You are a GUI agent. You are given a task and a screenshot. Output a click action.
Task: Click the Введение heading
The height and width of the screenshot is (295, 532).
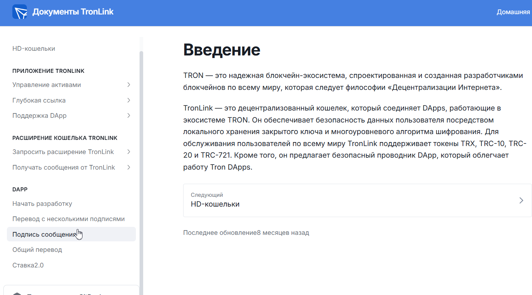(222, 50)
